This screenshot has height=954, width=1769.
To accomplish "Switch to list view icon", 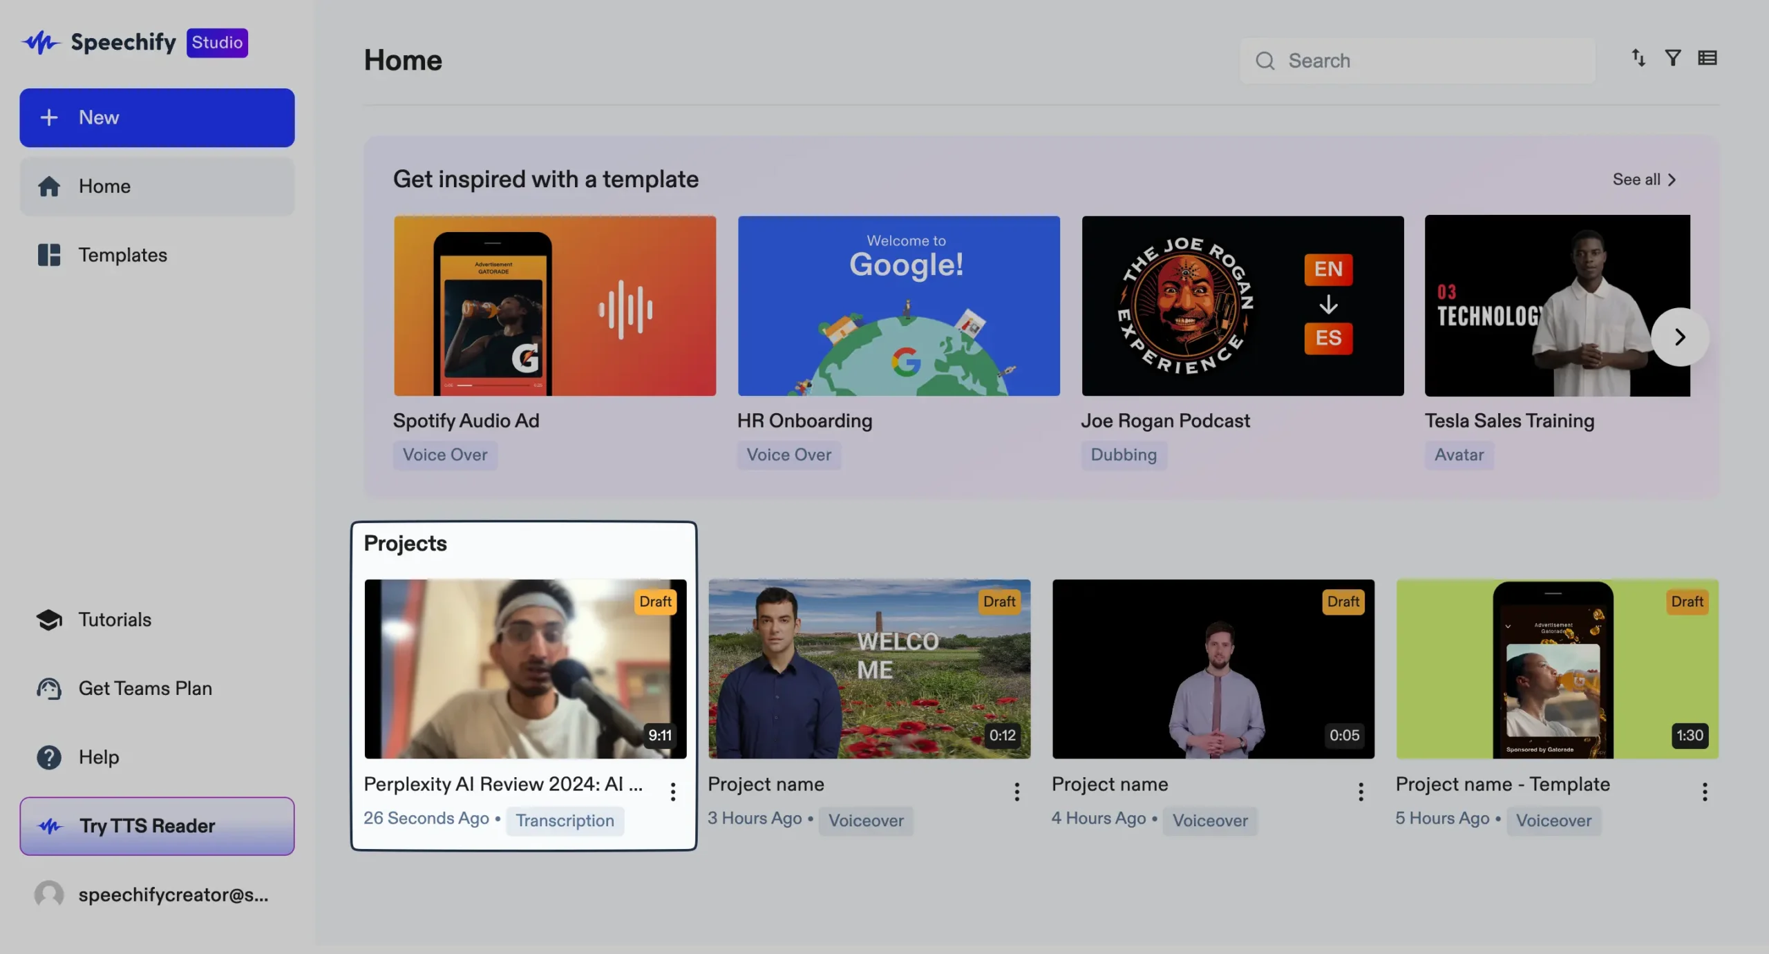I will pyautogui.click(x=1707, y=58).
